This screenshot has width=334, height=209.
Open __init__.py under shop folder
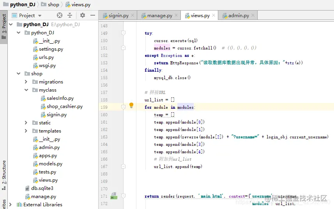(x=46, y=139)
